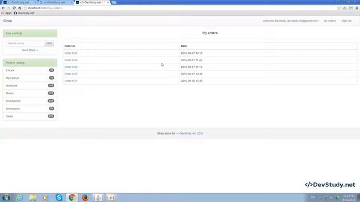Open My orders in navbar

click(x=330, y=21)
